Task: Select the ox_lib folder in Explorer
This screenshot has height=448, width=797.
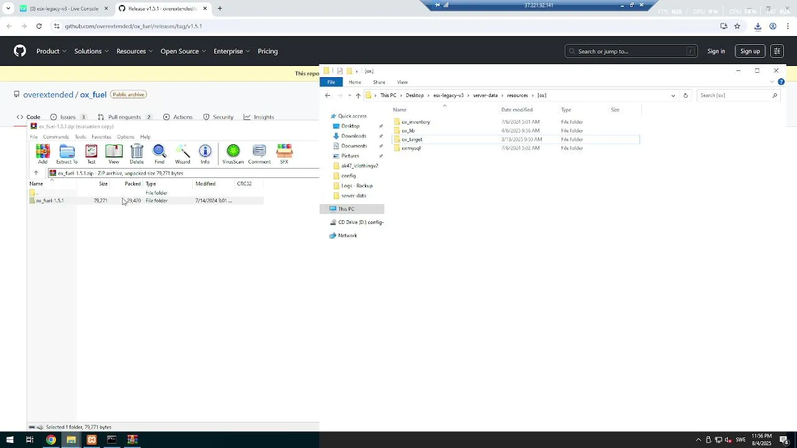Action: tap(408, 131)
